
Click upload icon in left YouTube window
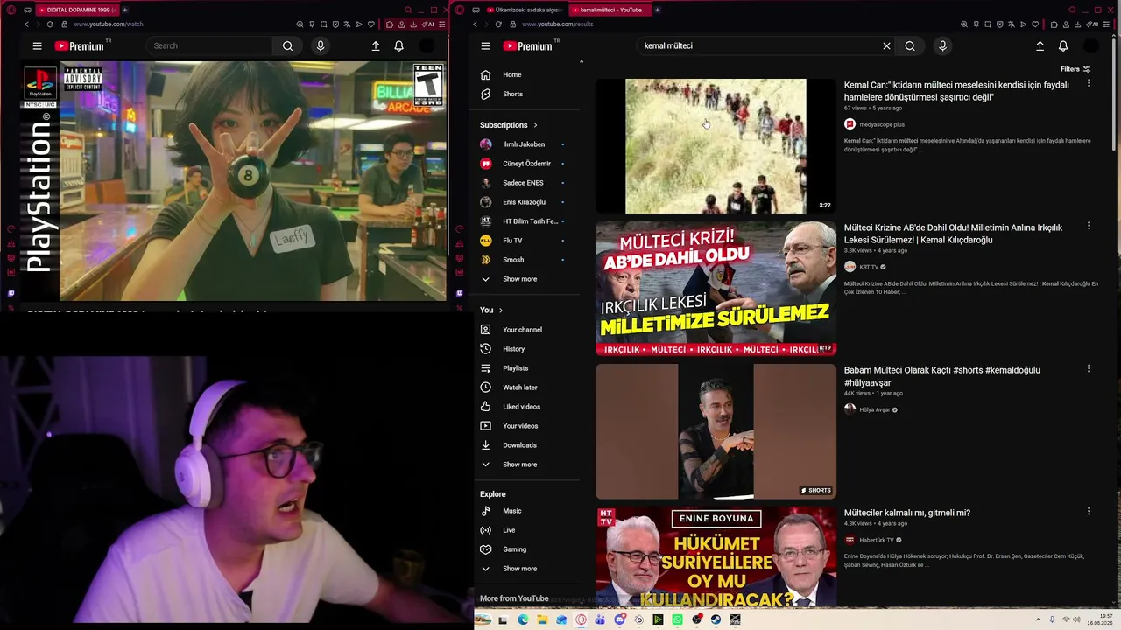point(376,46)
